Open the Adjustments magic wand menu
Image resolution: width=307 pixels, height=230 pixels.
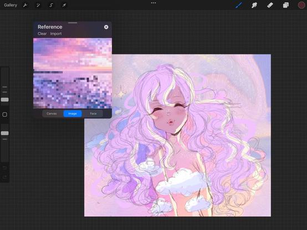pyautogui.click(x=38, y=6)
